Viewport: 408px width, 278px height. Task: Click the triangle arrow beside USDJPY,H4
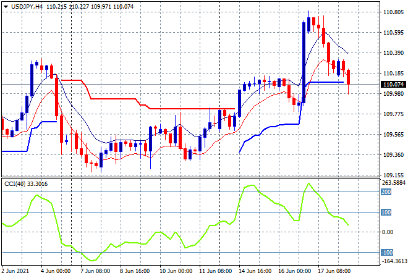point(6,7)
